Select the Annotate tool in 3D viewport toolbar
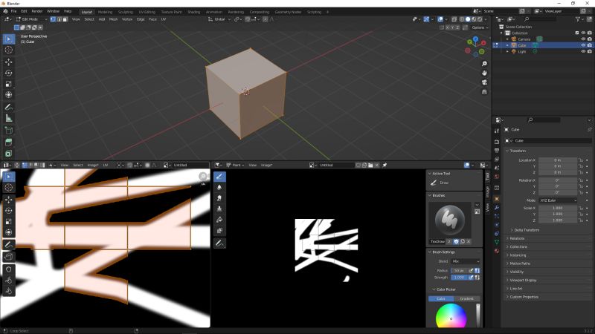Image resolution: width=595 pixels, height=334 pixels. pyautogui.click(x=9, y=107)
